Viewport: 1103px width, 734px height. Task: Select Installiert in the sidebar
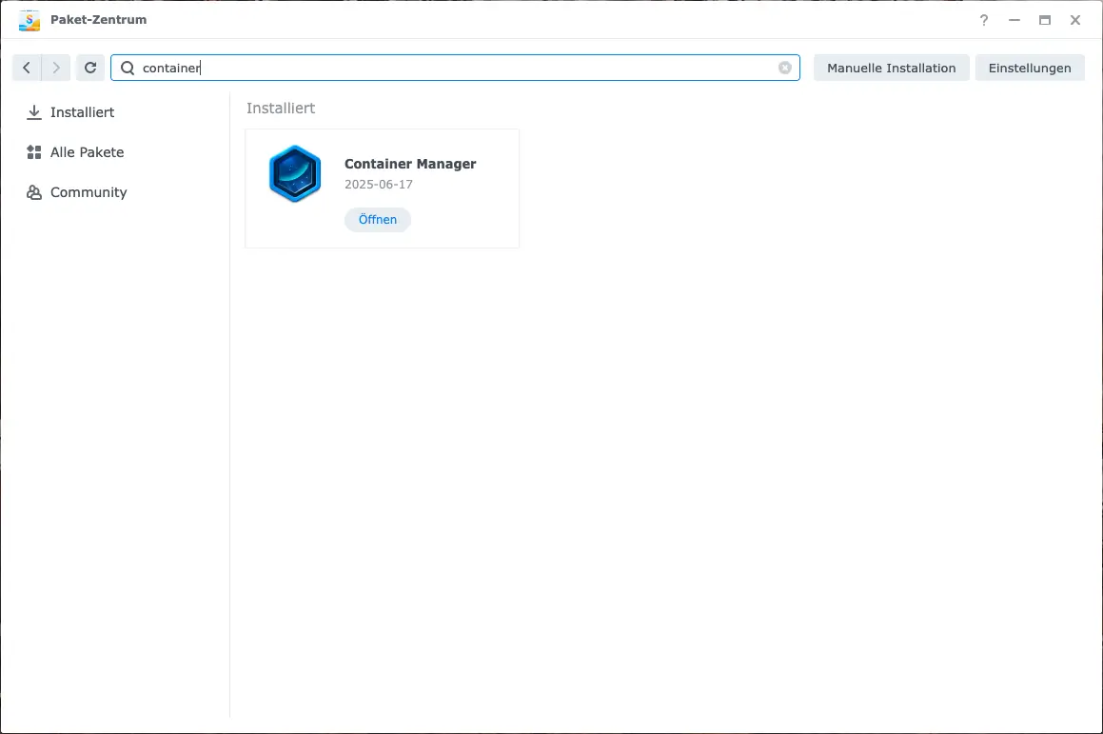81,111
